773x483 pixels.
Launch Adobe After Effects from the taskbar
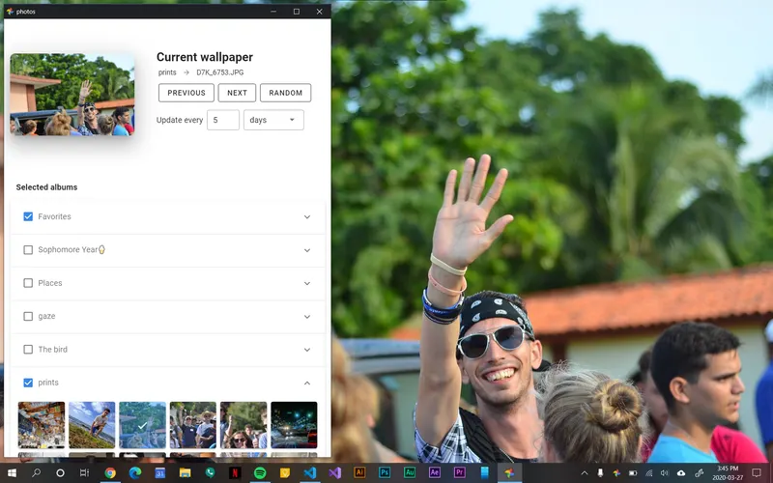(x=434, y=472)
